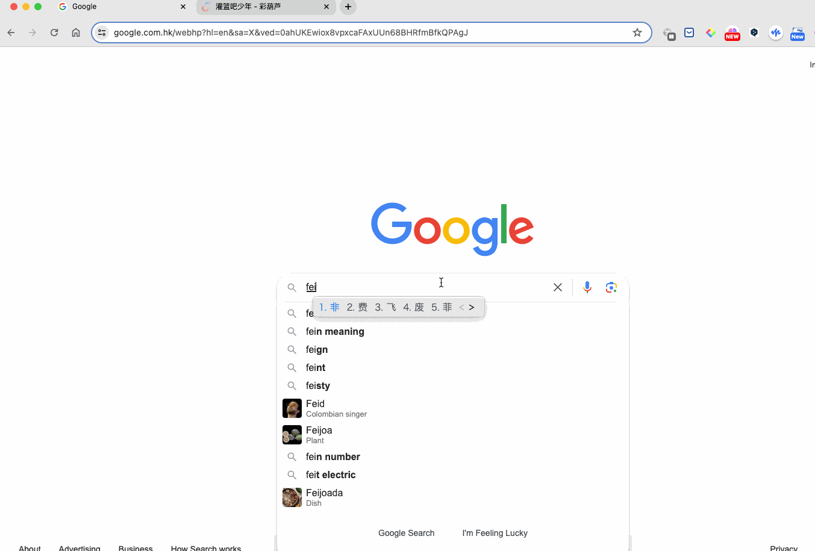Click the magnifier icon beside feign
The width and height of the screenshot is (815, 551).
pyautogui.click(x=292, y=350)
